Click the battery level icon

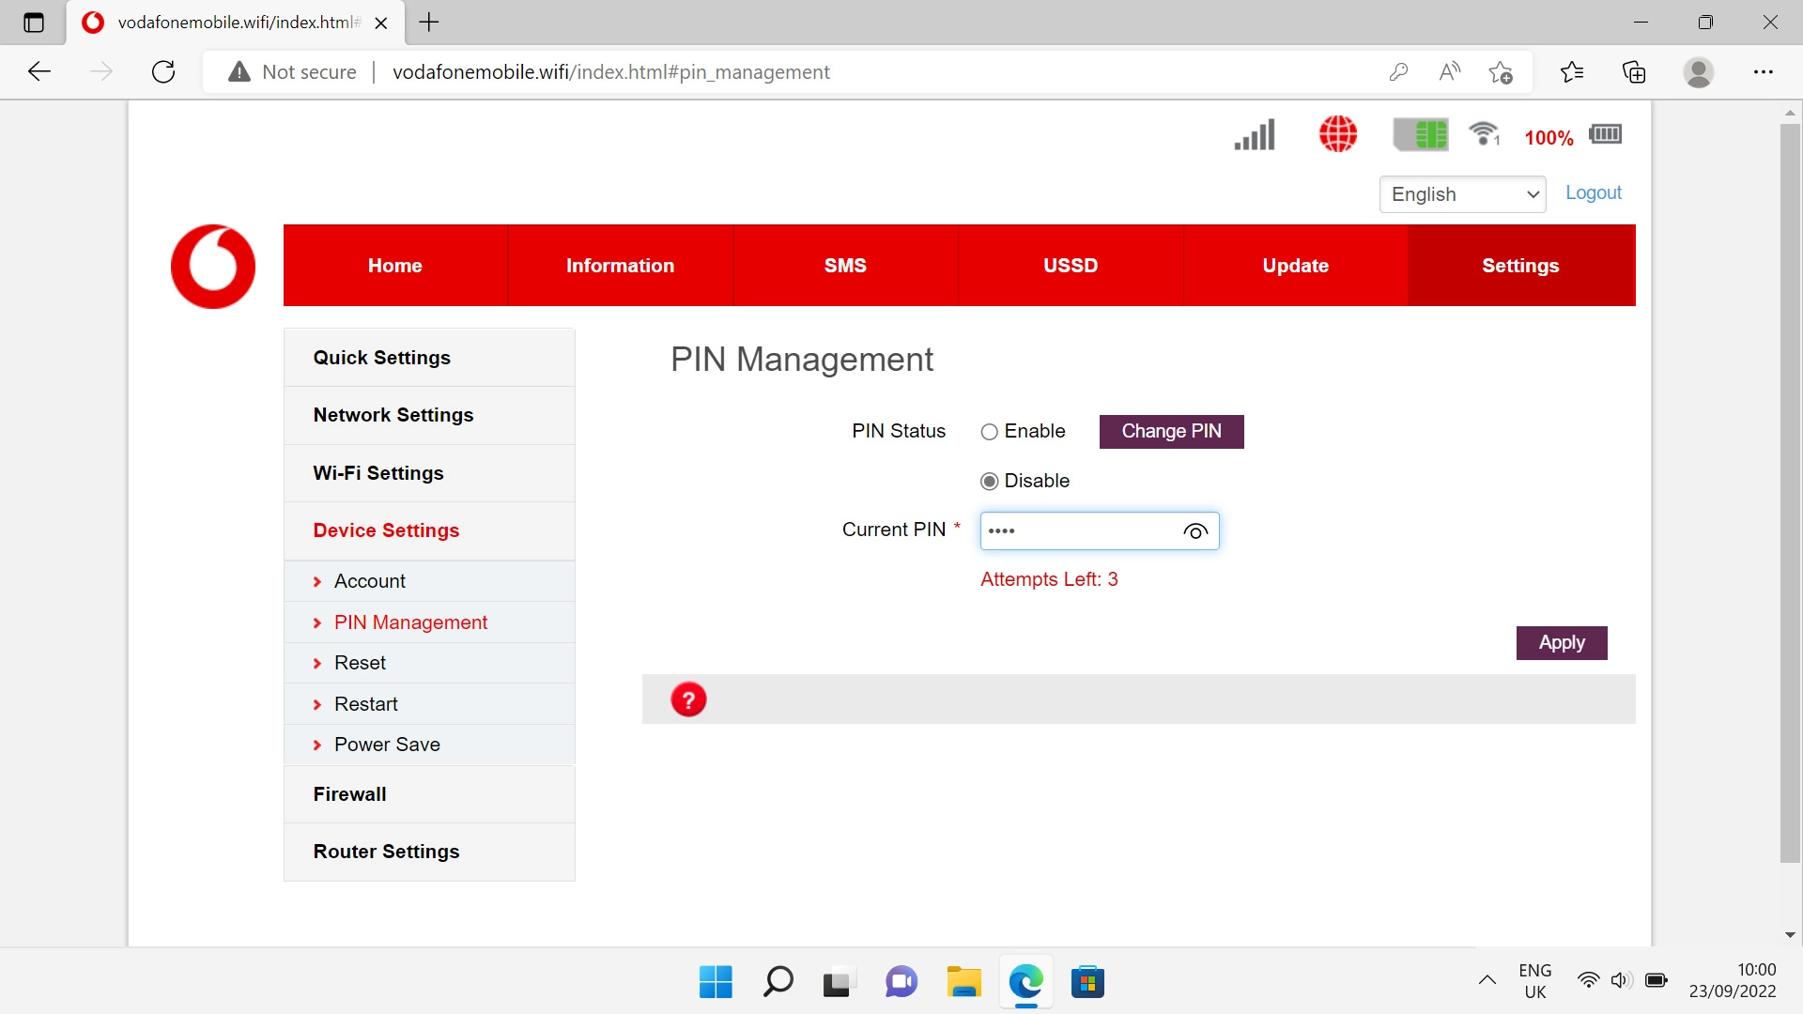(x=1605, y=134)
